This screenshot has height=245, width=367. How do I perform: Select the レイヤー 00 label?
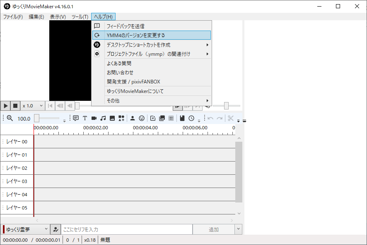point(17,142)
